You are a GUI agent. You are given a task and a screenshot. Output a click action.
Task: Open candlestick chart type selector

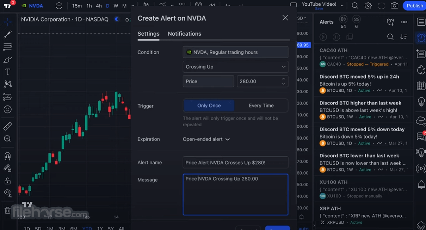(146, 5)
